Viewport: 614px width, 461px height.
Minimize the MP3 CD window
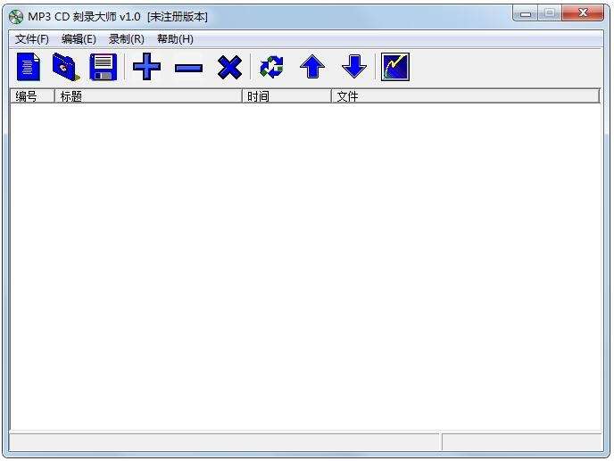pos(526,13)
